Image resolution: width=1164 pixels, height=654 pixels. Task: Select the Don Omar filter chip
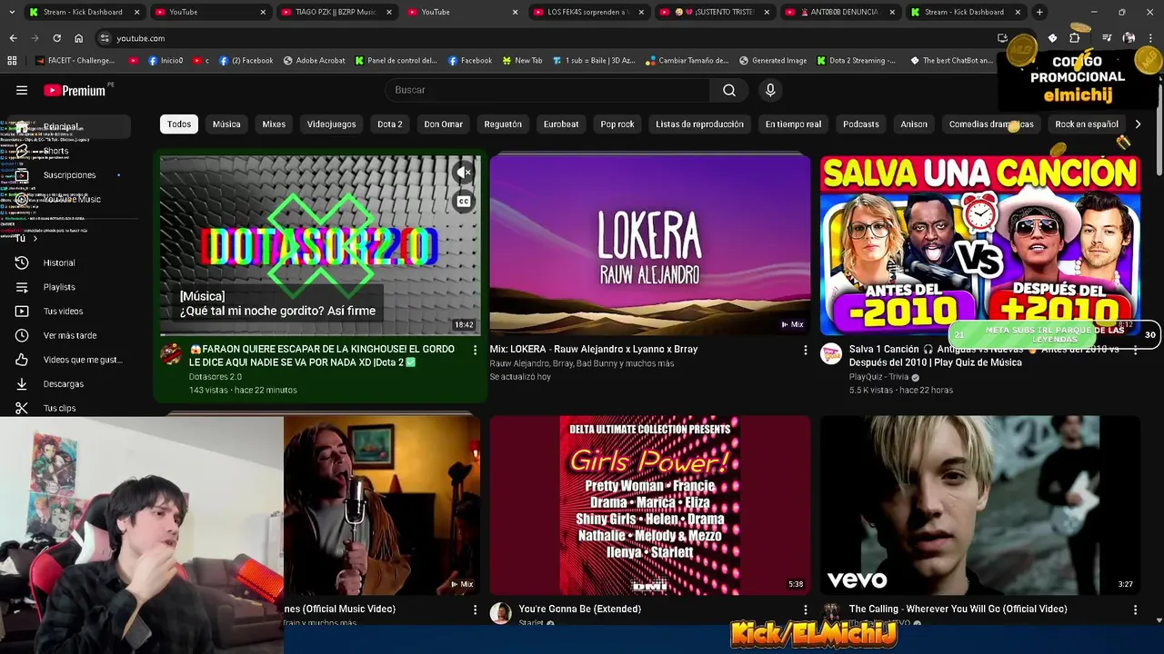(x=444, y=124)
